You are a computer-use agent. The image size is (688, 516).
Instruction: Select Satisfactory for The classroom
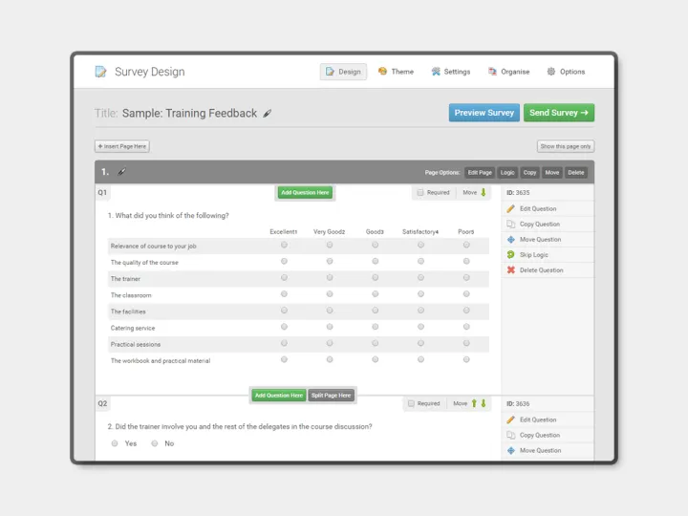pyautogui.click(x=420, y=294)
